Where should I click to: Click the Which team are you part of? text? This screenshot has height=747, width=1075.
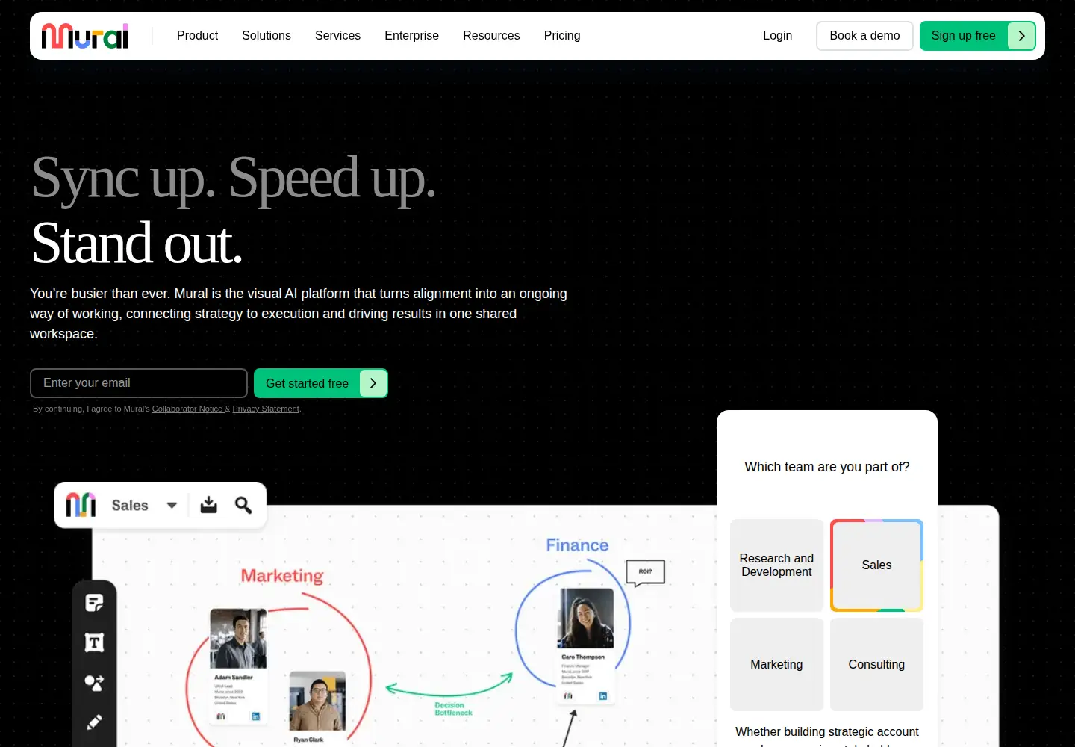(827, 467)
